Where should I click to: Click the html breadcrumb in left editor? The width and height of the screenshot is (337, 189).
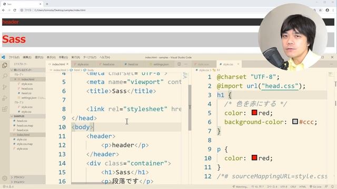tap(75, 70)
